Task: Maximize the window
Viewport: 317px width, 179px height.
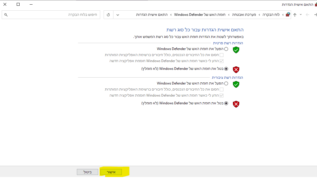Action: tap(18, 4)
